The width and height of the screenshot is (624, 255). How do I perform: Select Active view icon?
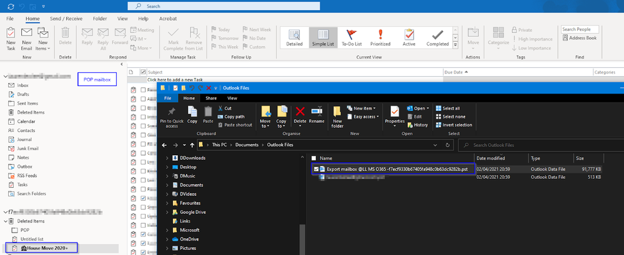409,38
